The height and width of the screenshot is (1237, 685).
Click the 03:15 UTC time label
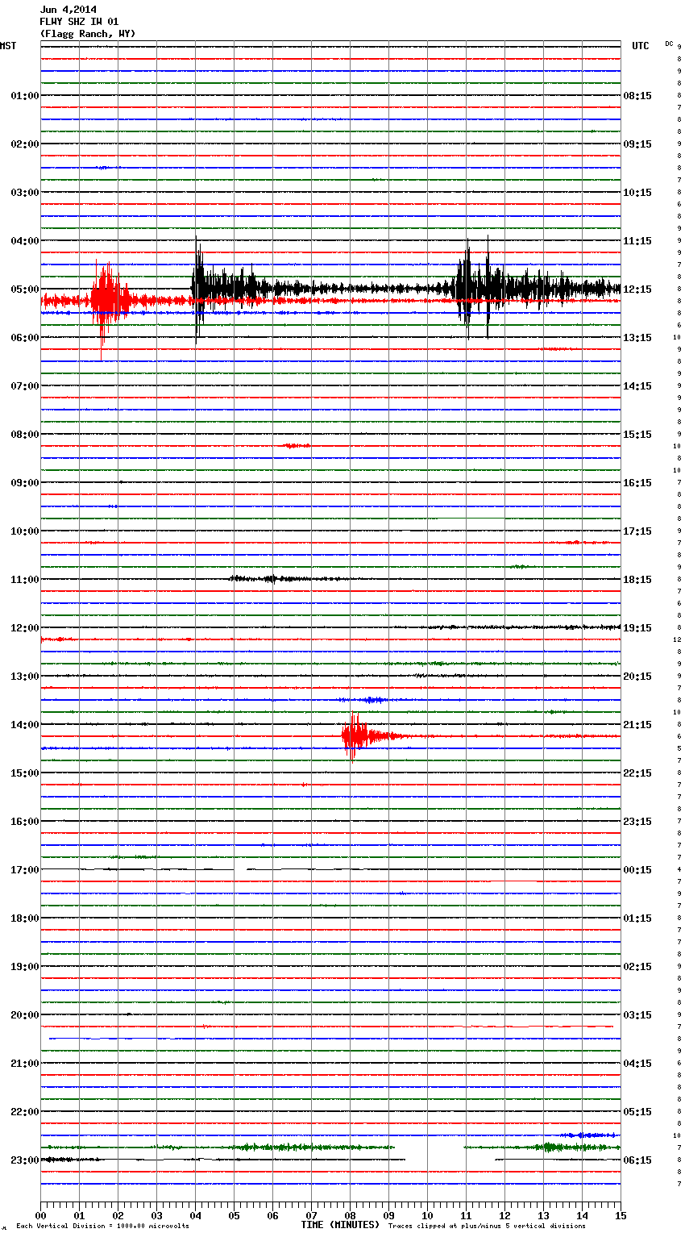pos(637,1015)
